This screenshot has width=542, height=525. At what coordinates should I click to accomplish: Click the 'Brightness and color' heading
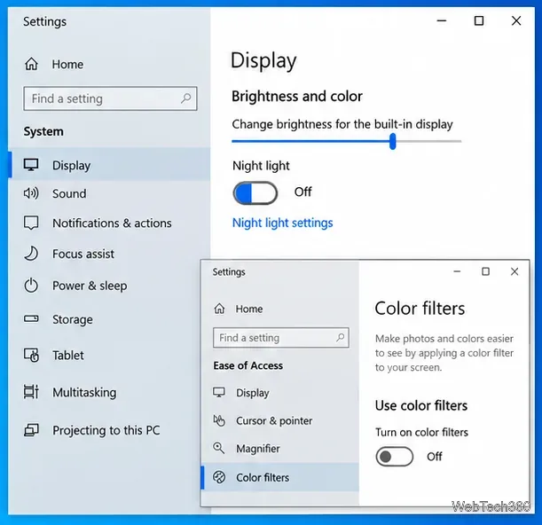click(x=297, y=96)
